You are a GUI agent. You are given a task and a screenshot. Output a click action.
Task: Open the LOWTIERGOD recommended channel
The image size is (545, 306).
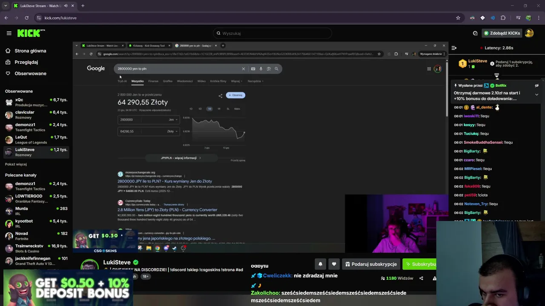[36, 198]
